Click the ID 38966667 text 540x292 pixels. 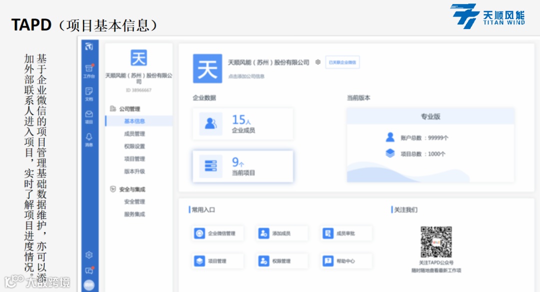(x=138, y=90)
